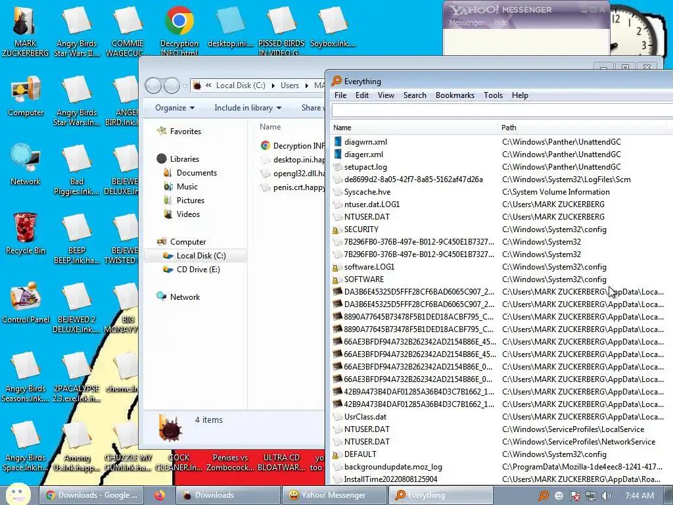Select the Angry Birds Seasons.lnk desktop file

26,377
